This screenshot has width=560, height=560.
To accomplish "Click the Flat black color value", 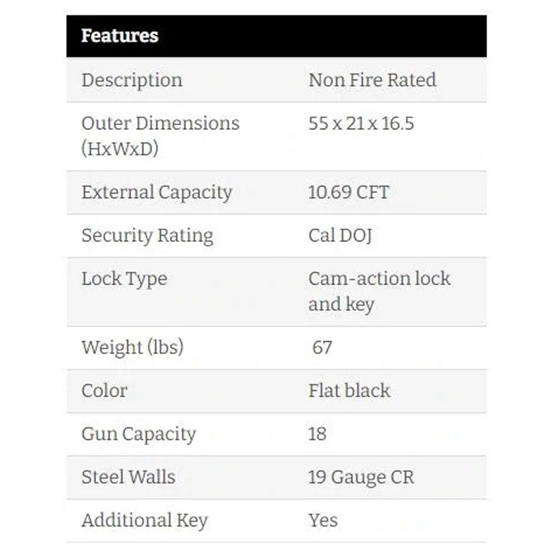I will click(x=349, y=390).
